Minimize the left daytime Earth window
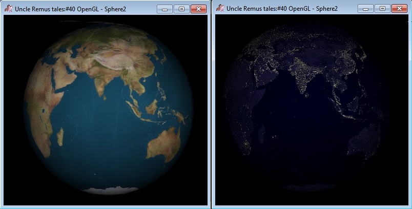 (x=164, y=9)
